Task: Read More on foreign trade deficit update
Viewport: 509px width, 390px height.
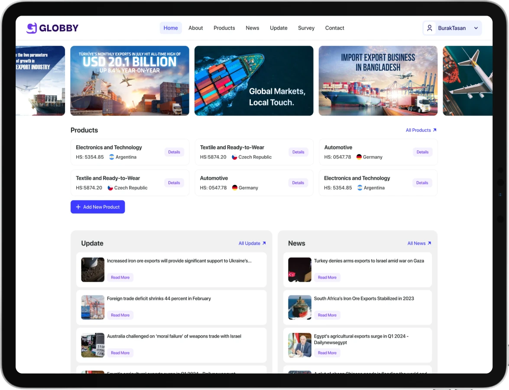Action: click(120, 315)
